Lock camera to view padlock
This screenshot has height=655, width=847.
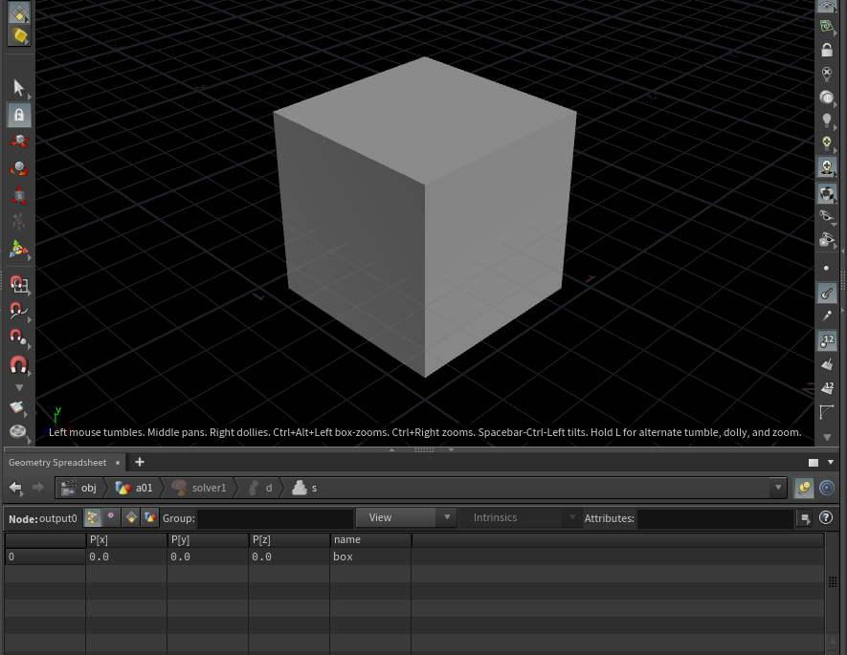[827, 50]
